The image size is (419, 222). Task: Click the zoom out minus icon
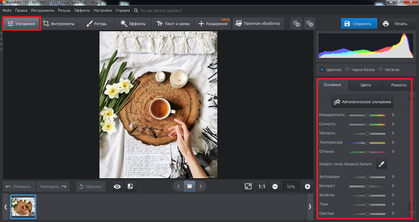coord(275,186)
